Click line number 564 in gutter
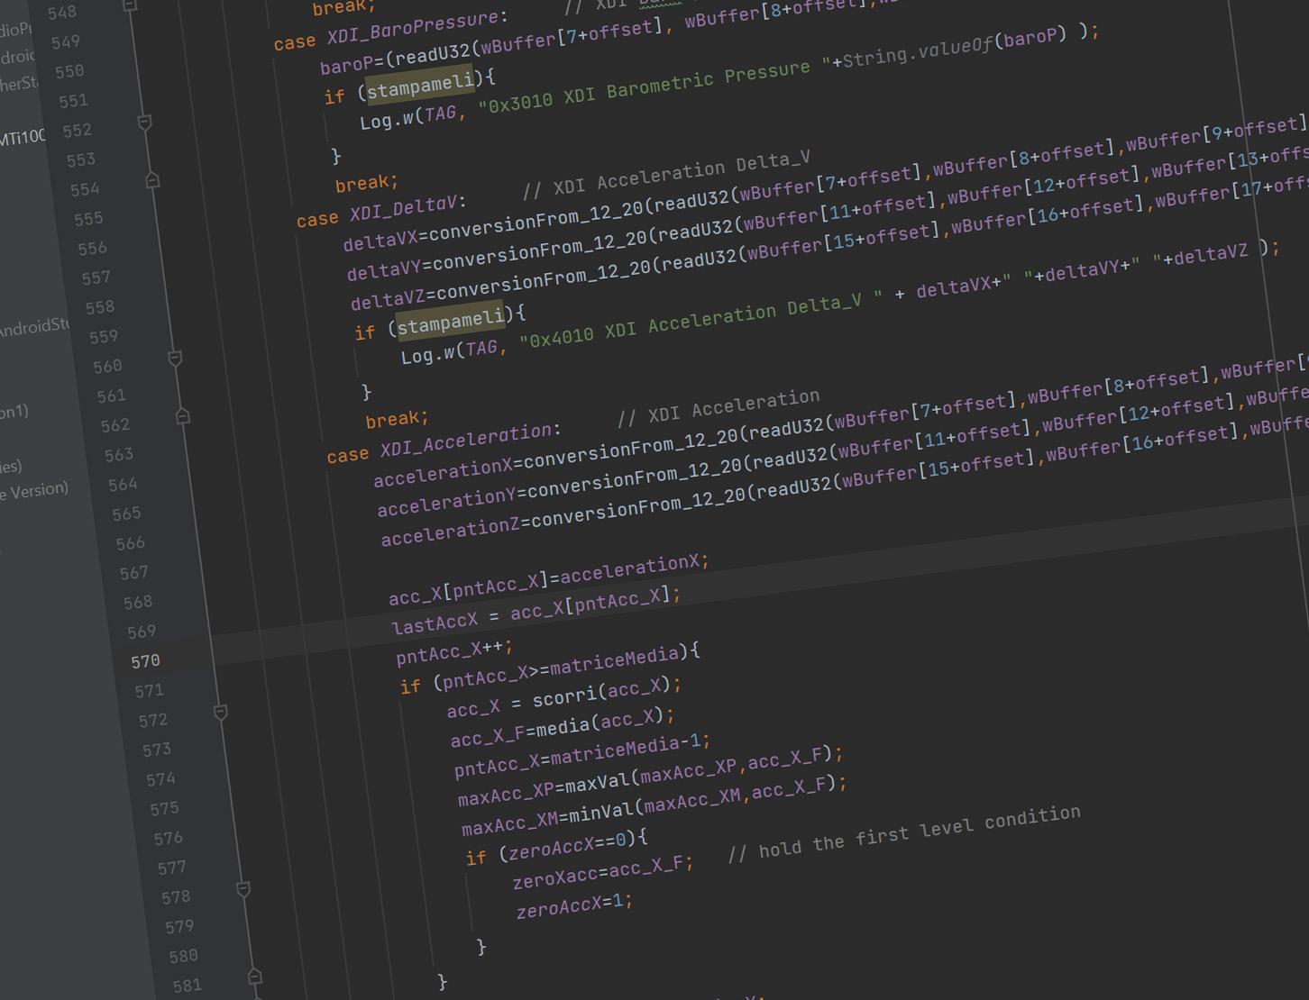Image resolution: width=1309 pixels, height=1000 pixels. pos(123,485)
